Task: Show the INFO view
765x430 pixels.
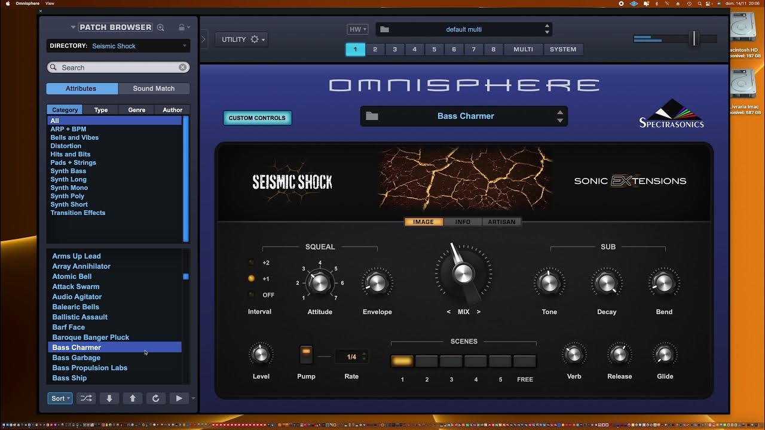Action: coord(463,222)
